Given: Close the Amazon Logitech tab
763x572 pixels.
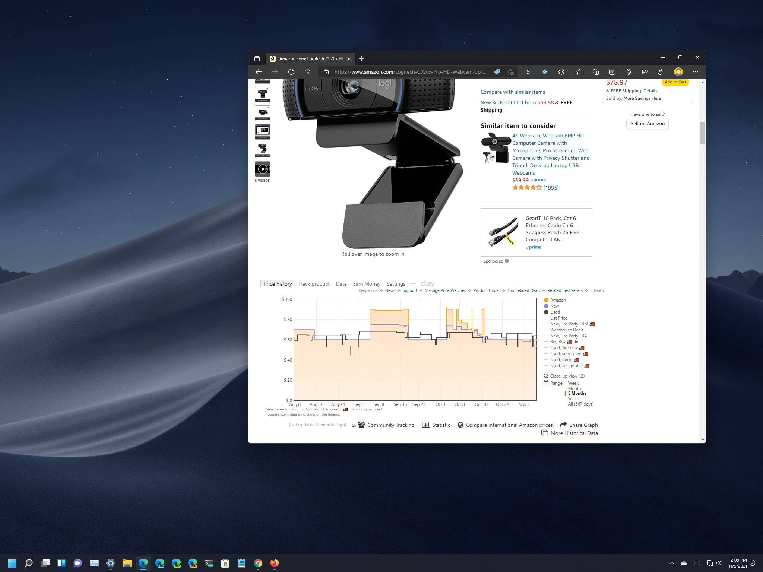Looking at the screenshot, I should coord(349,59).
